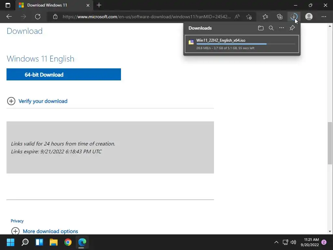Open the Windows Start menu
Viewport: 333px width, 250px height.
pyautogui.click(x=10, y=242)
